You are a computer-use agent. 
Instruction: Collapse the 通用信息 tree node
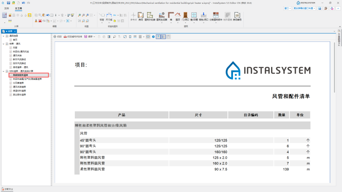pyautogui.click(x=3, y=36)
